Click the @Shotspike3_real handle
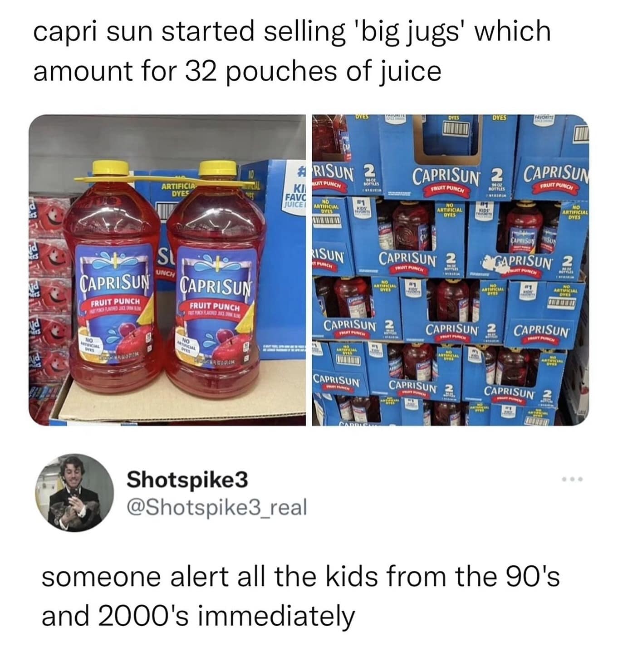The width and height of the screenshot is (618, 652). (217, 507)
